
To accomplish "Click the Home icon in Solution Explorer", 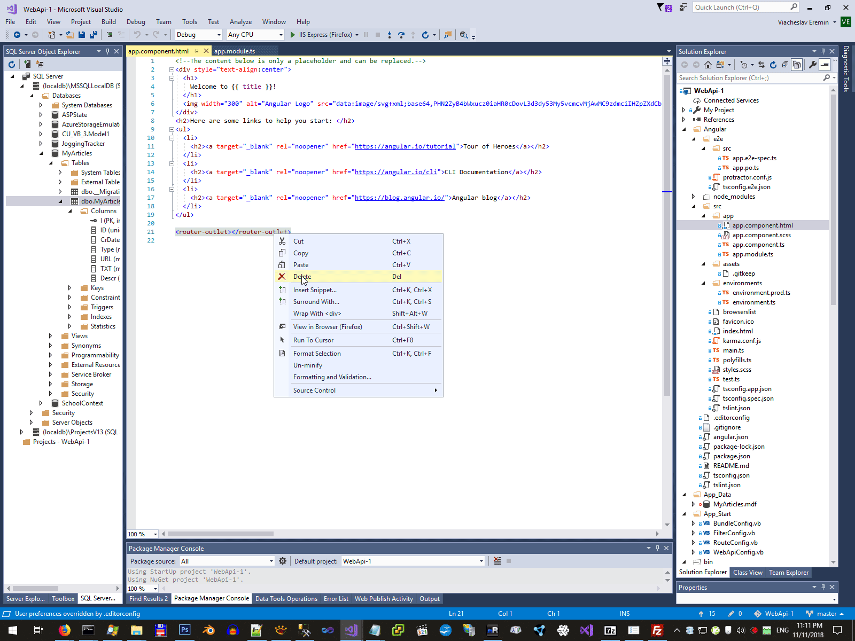I will (x=708, y=65).
